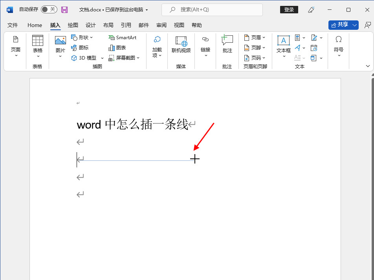
Task: Click the 图表 chart button
Action: (117, 47)
